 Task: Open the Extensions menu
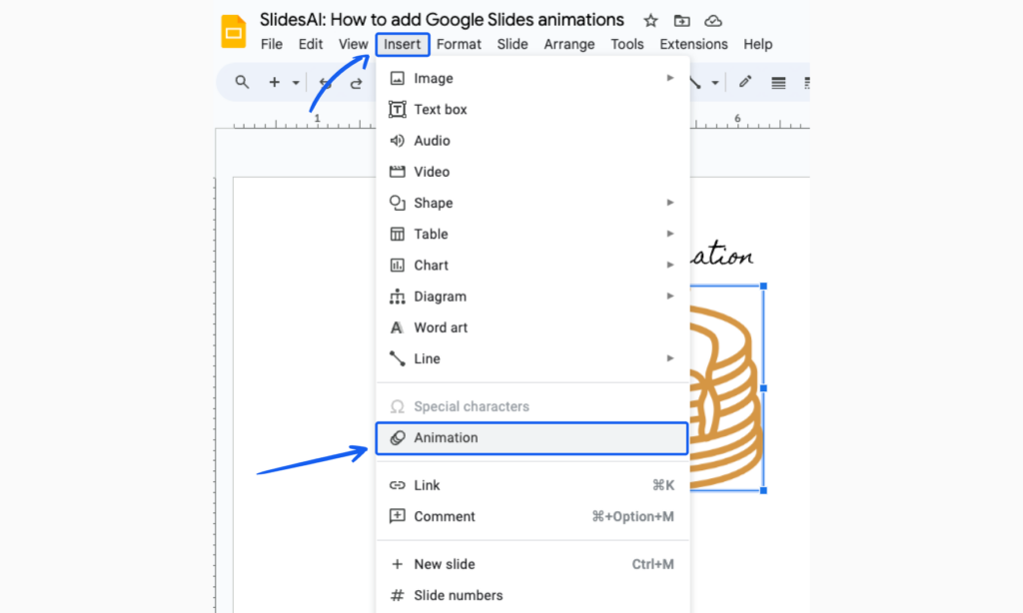[x=693, y=44]
